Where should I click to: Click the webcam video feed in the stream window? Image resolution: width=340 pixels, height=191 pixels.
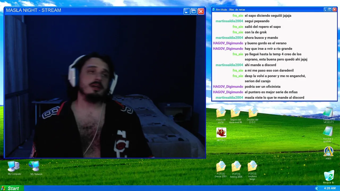tap(105, 86)
